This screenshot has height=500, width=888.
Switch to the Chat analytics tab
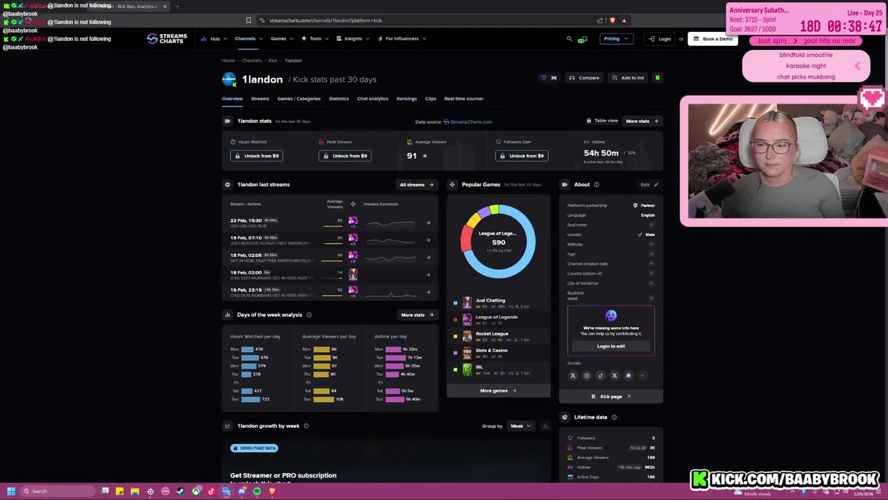pos(373,99)
